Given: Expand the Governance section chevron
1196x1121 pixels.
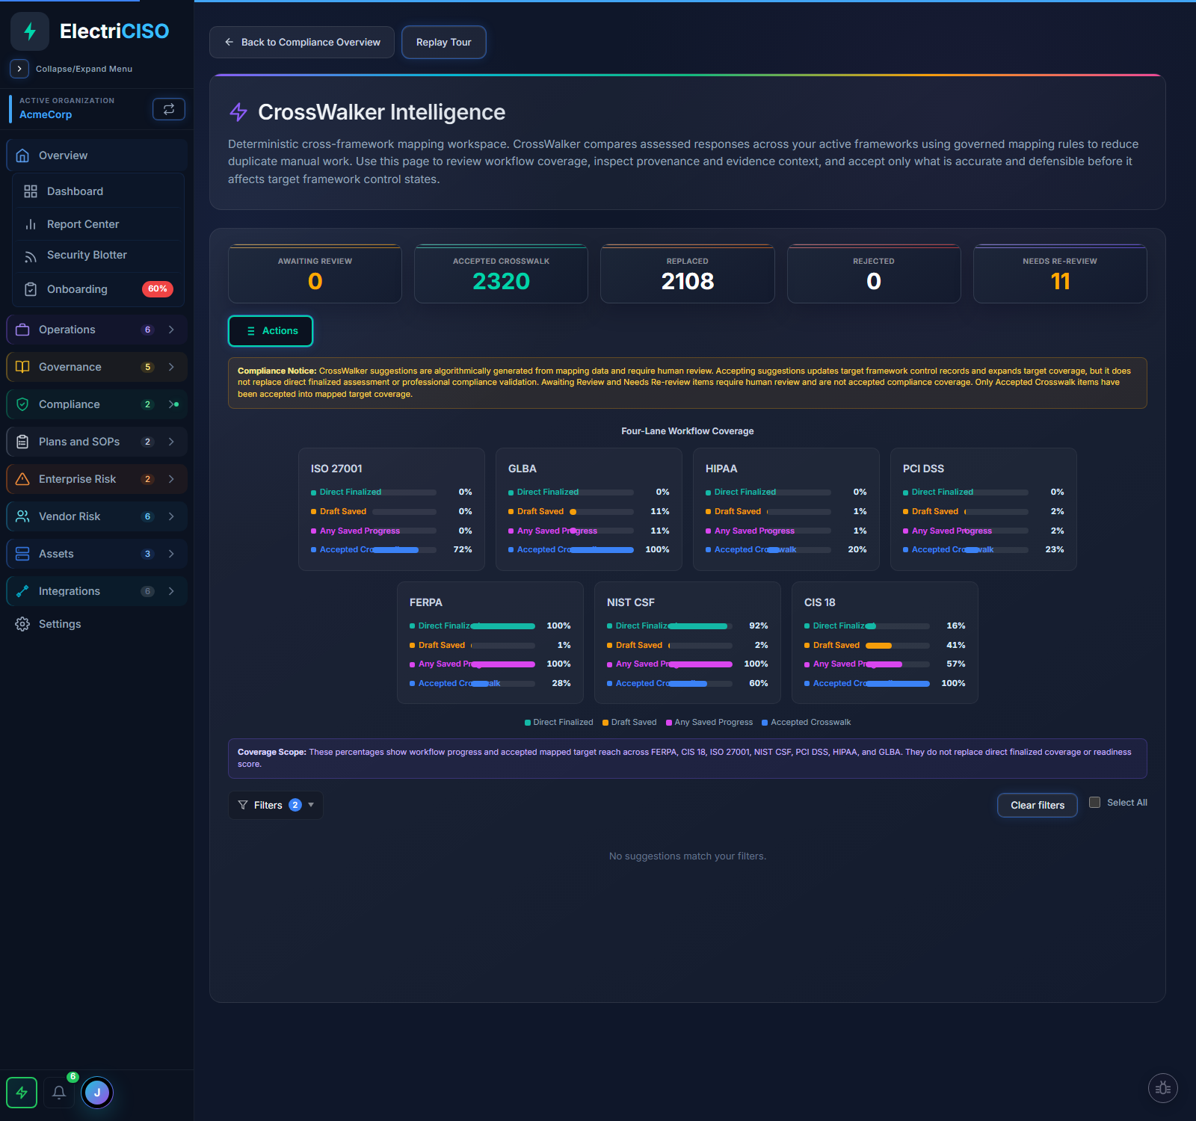Looking at the screenshot, I should click(171, 367).
